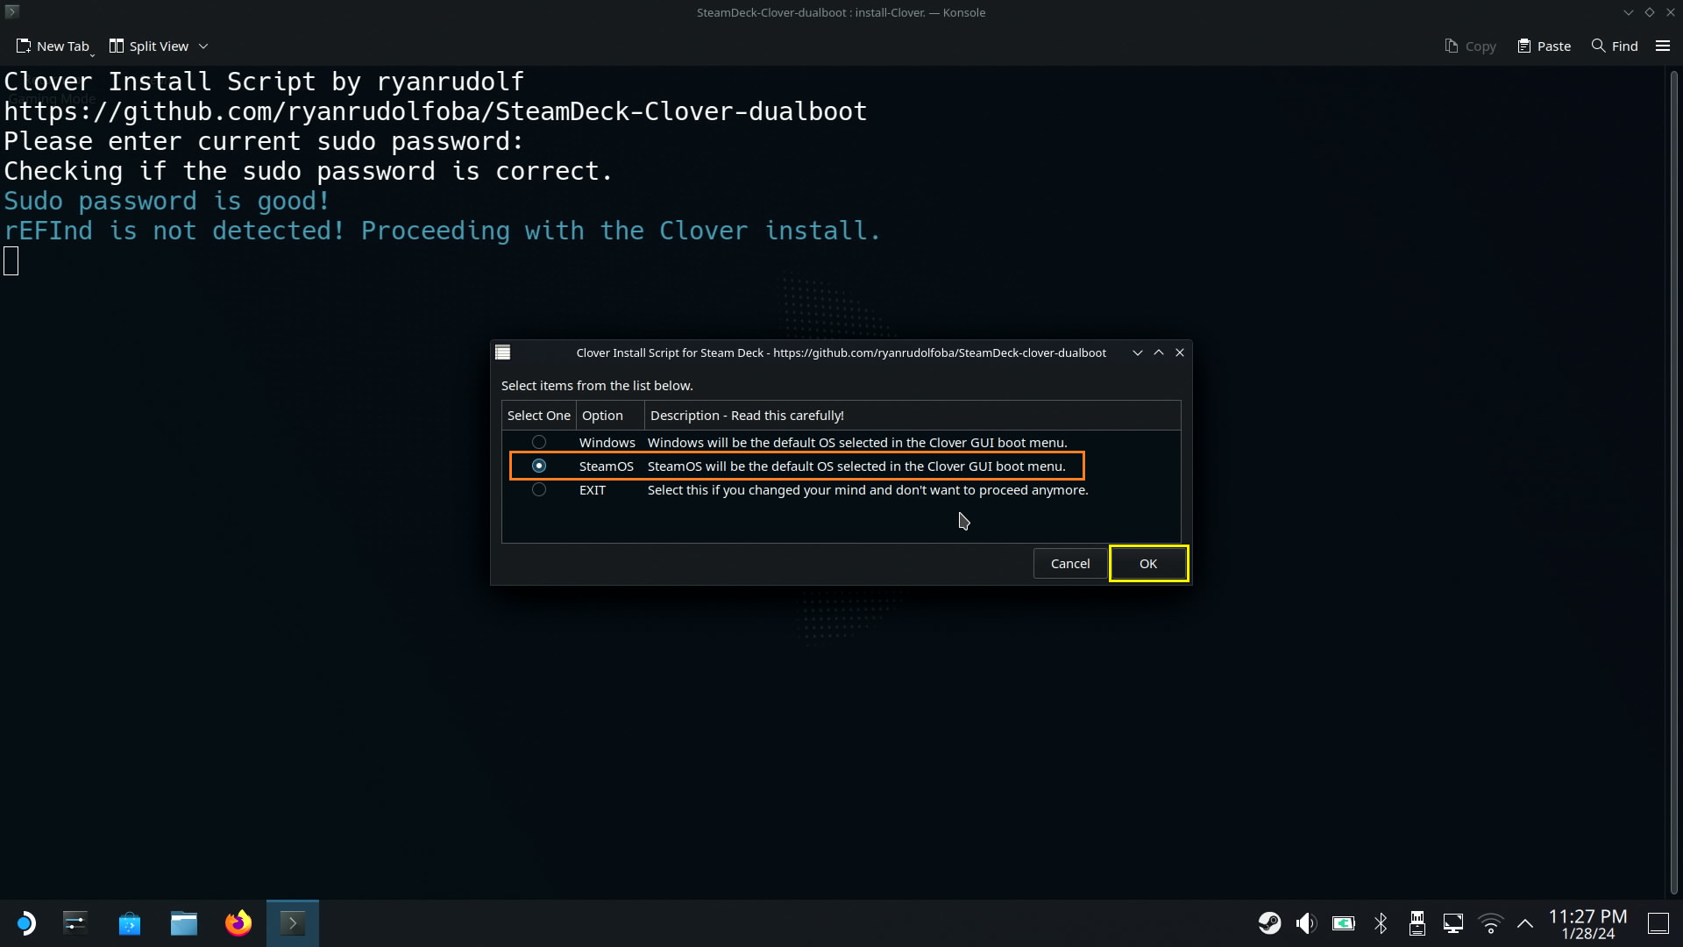Launch Discover store from taskbar
Viewport: 1683px width, 947px height.
[130, 923]
